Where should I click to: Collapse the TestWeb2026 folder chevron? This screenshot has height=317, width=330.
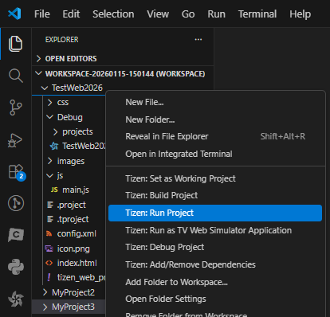coord(45,88)
